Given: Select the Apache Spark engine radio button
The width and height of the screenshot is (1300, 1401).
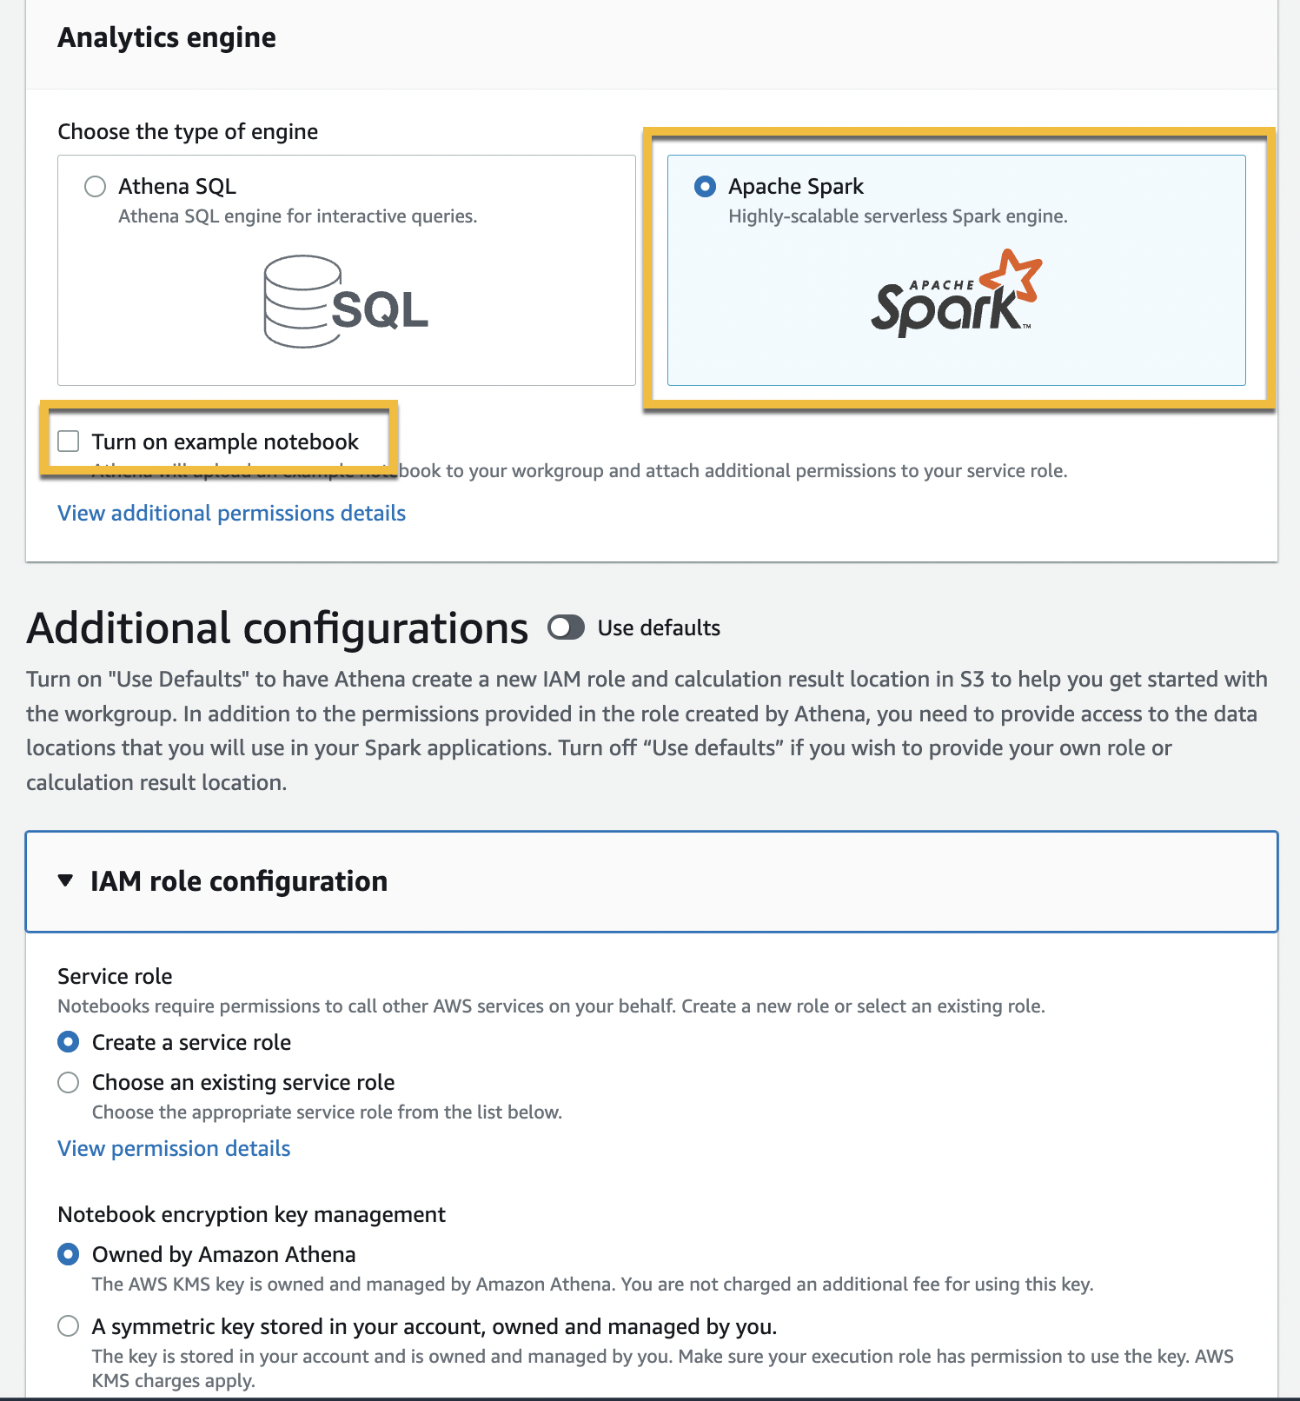Looking at the screenshot, I should click(x=706, y=187).
